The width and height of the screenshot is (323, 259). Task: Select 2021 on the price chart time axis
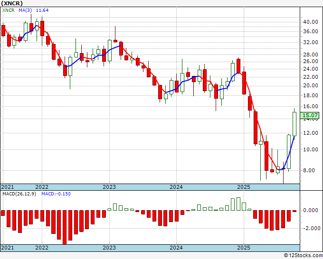tap(8, 187)
